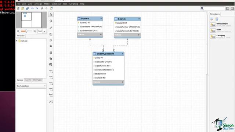The width and height of the screenshot is (235, 132).
Task: Choose the non-identifying 1:n relationship tool
Action: click(51, 77)
